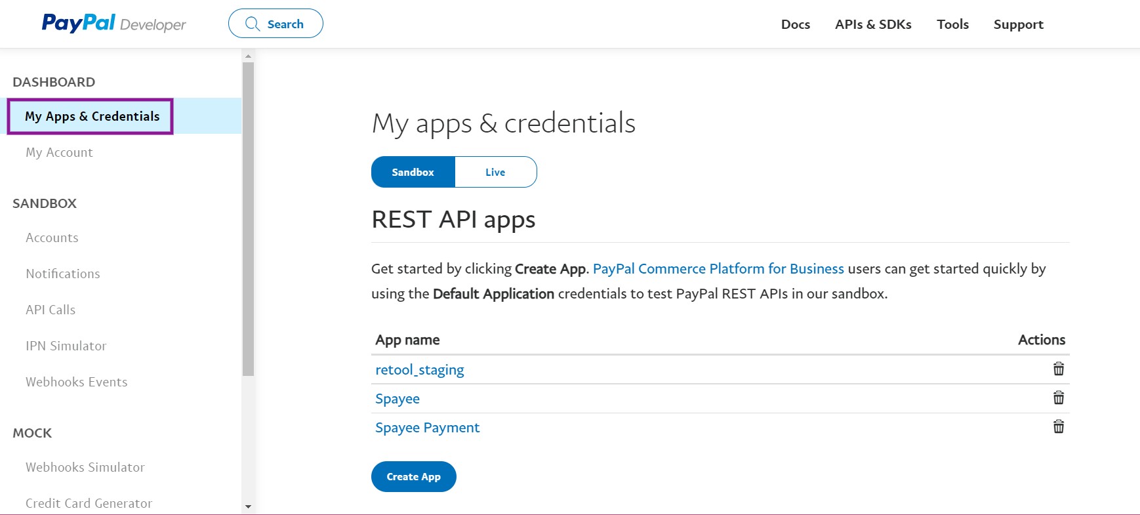
Task: Delete the retool_staging app via trash icon
Action: pyautogui.click(x=1059, y=369)
